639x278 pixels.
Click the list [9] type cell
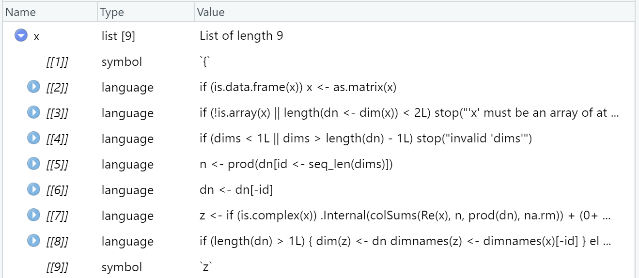pyautogui.click(x=118, y=36)
